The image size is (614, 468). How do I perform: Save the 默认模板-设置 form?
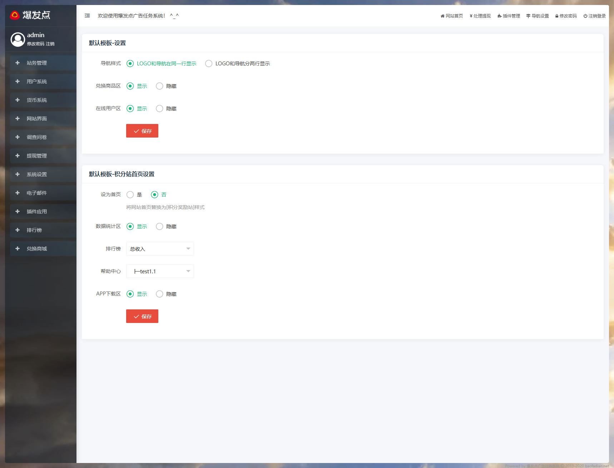142,131
